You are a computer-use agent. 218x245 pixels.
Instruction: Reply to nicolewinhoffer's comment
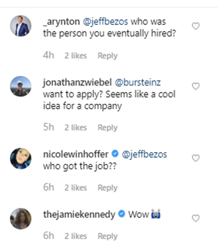coord(107,188)
